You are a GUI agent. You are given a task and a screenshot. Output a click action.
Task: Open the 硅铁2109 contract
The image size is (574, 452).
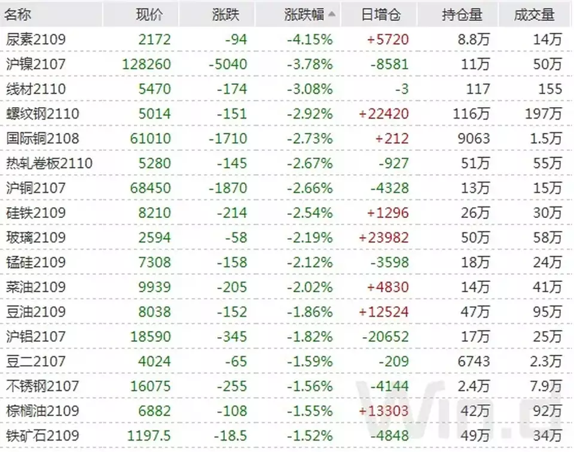[35, 213]
